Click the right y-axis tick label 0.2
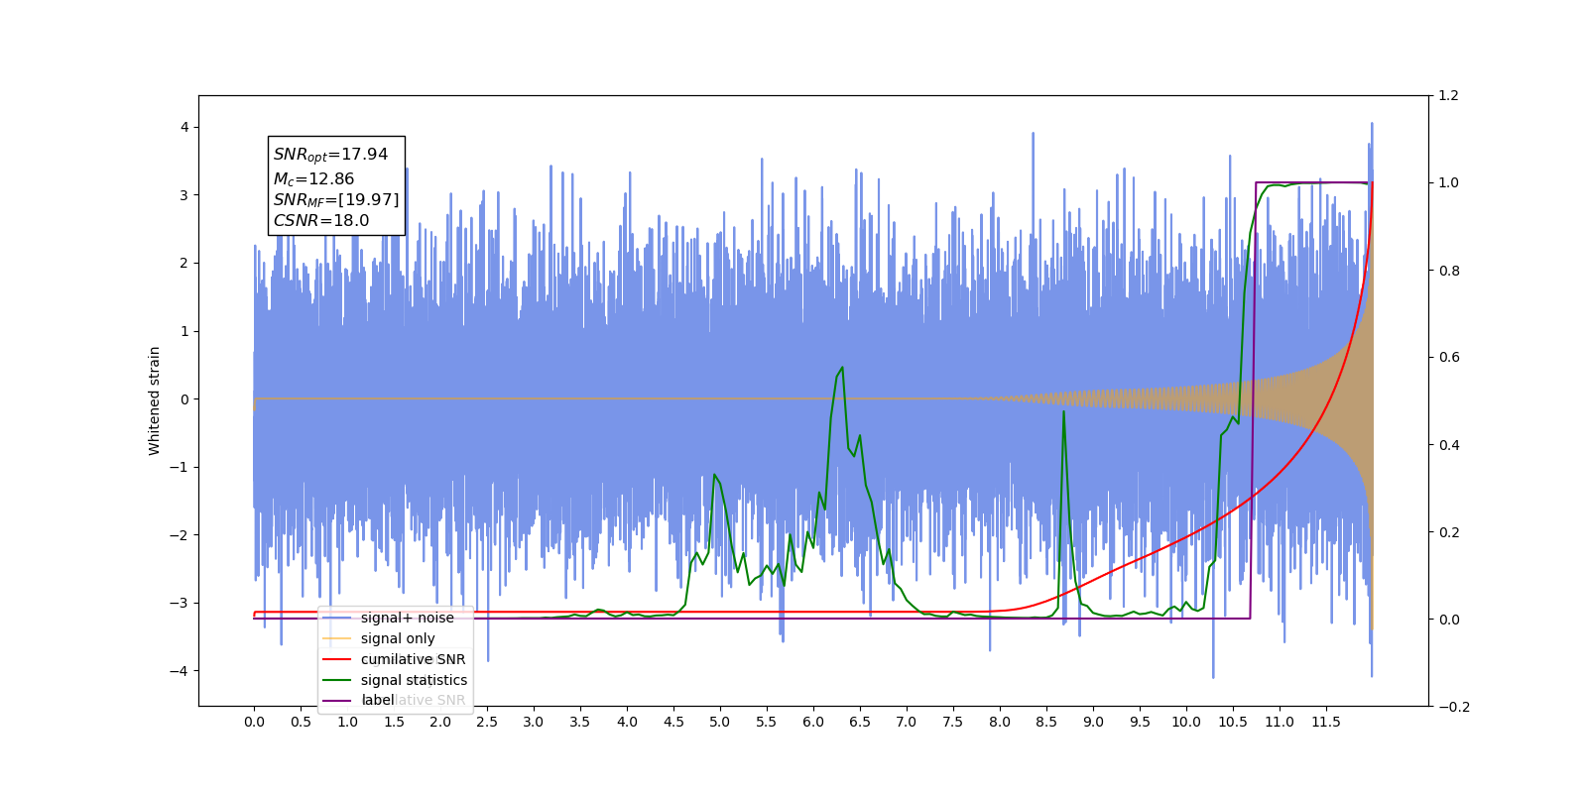Viewport: 1587px width, 793px height. coord(1448,532)
